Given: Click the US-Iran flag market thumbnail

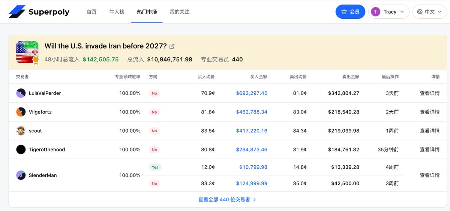Looking at the screenshot, I should (27, 52).
